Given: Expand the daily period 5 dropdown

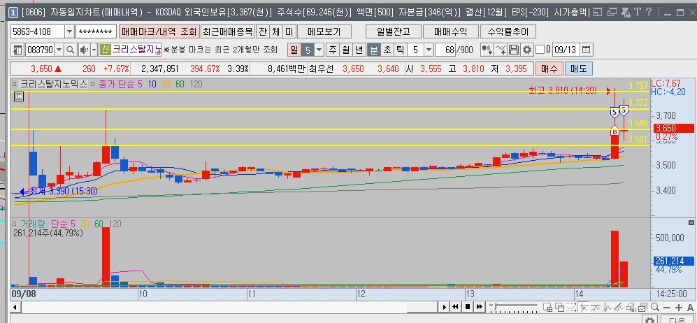Looking at the screenshot, I should coord(319,50).
